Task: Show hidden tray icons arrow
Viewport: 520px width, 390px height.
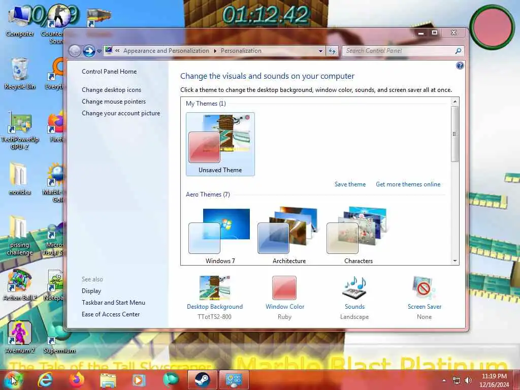Action: coord(444,380)
